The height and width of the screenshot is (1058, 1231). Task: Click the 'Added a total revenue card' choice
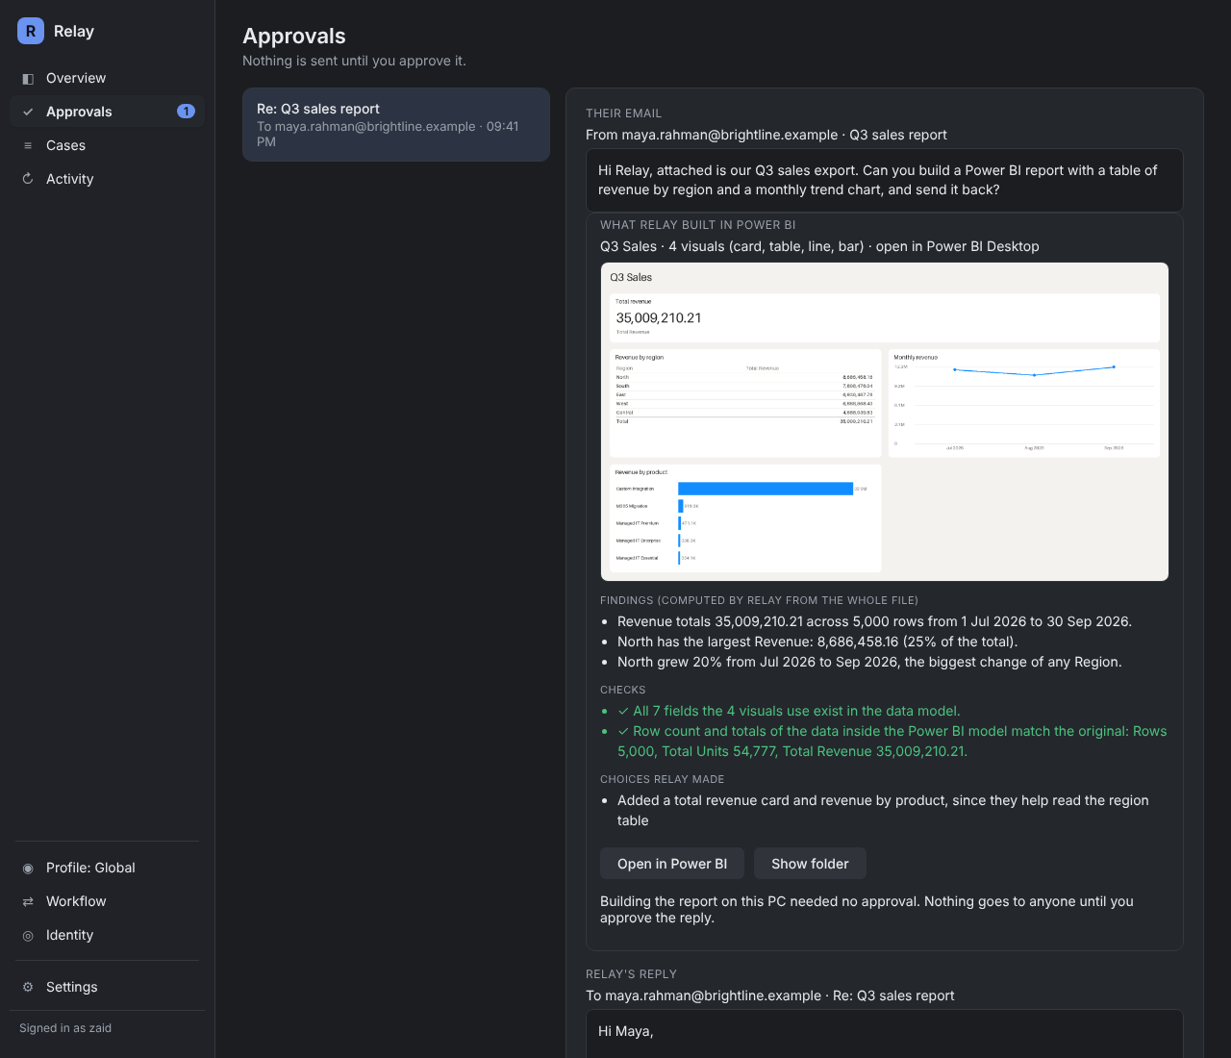[x=883, y=811]
